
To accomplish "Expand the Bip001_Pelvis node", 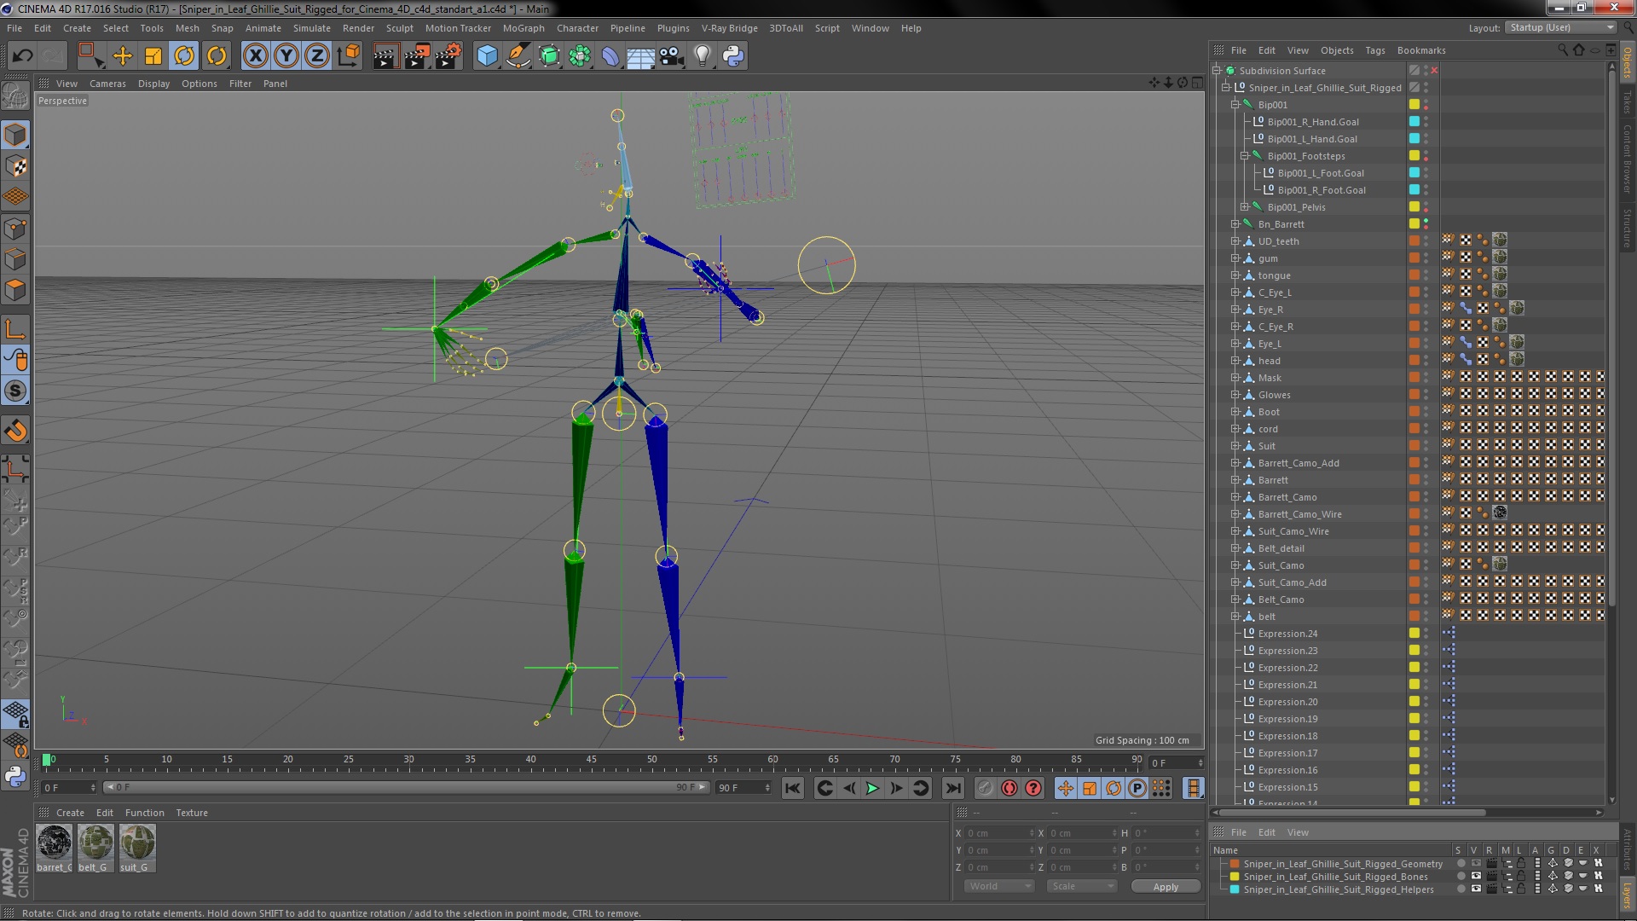I will coord(1244,206).
